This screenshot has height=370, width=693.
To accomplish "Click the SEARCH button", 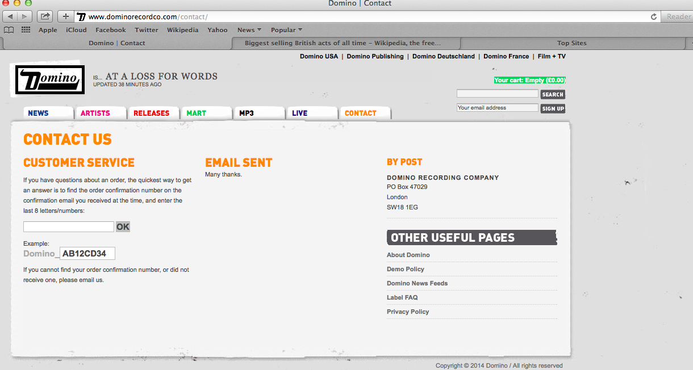I will (x=553, y=94).
